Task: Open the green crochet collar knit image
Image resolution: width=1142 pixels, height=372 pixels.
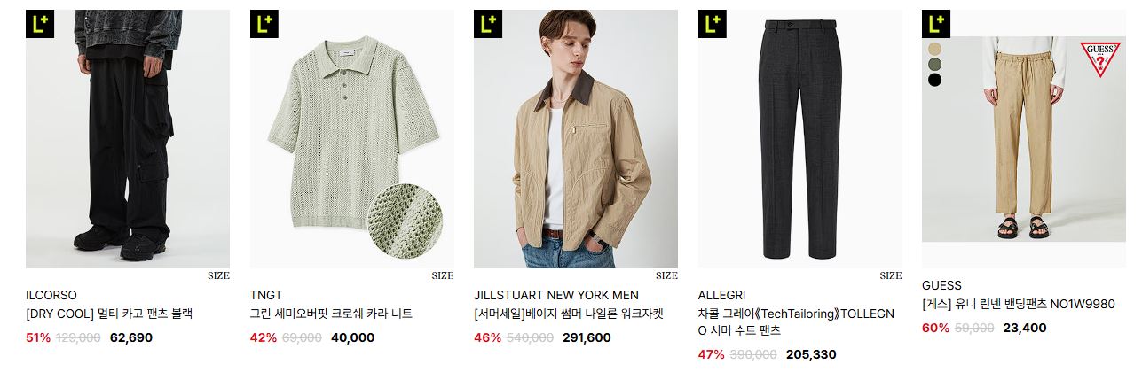Action: [351, 139]
